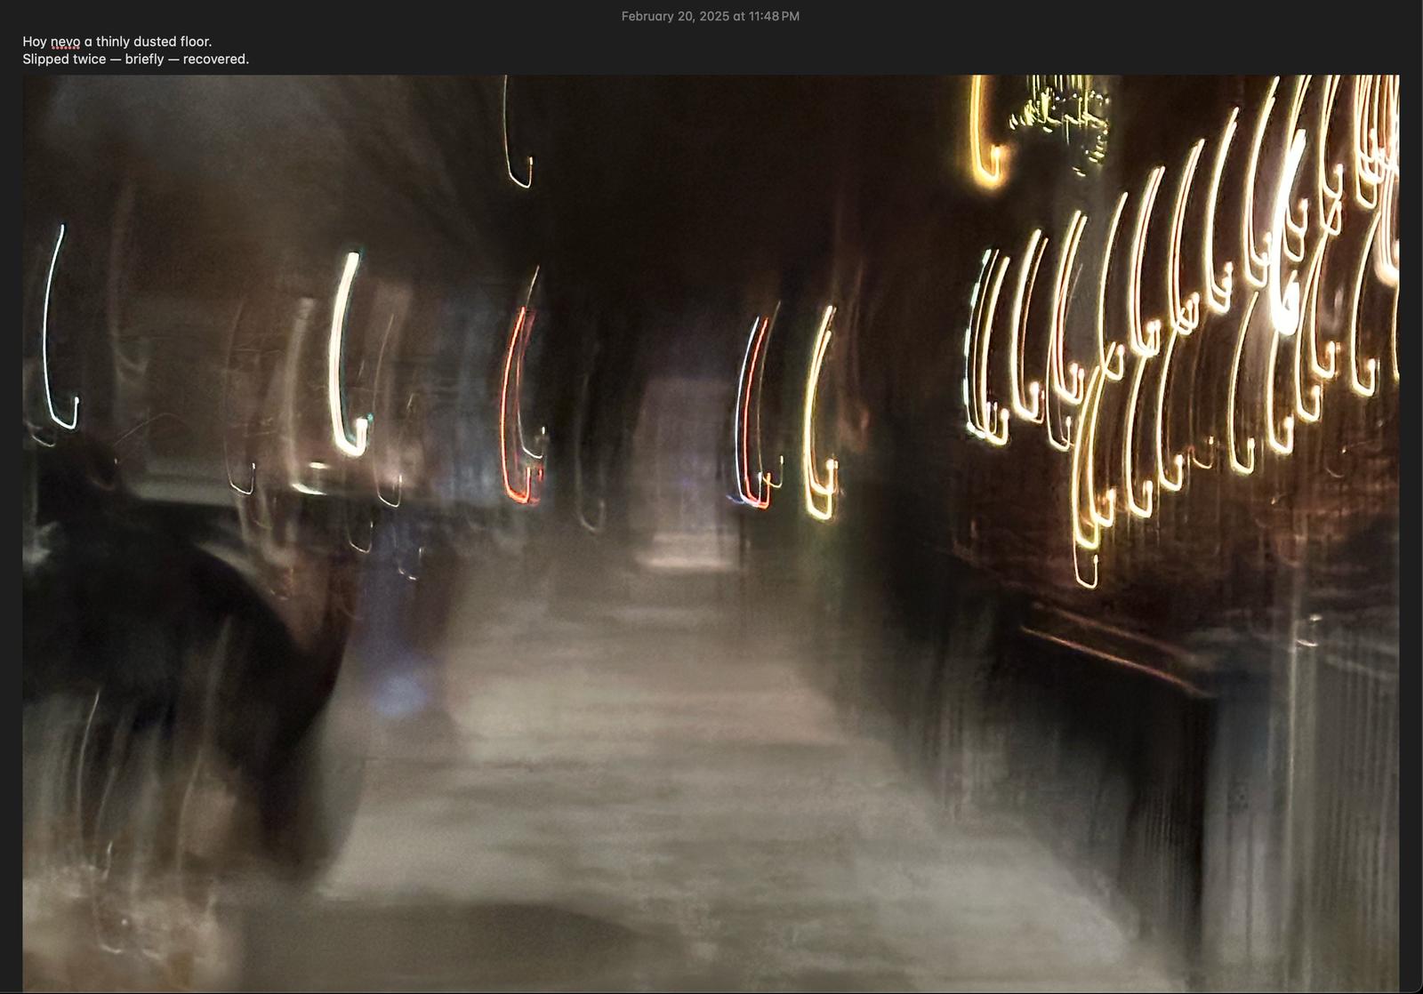The height and width of the screenshot is (994, 1423).
Task: Click the misspelled word "nevo"
Action: pyautogui.click(x=65, y=42)
